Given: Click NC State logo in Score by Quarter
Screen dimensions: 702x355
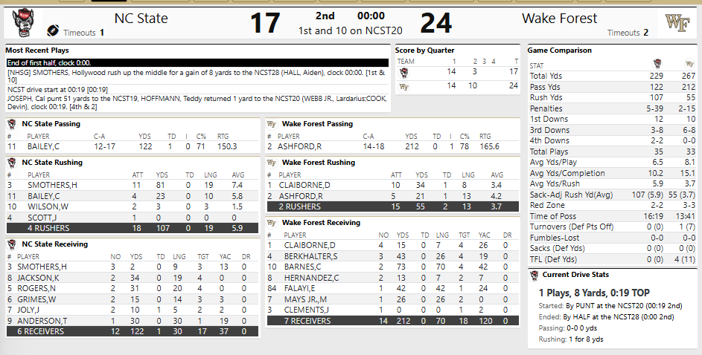Looking at the screenshot, I should click(403, 72).
